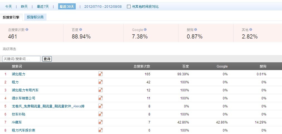Open trend icon for 程力 row
This screenshot has width=282, height=134.
coord(100,82)
